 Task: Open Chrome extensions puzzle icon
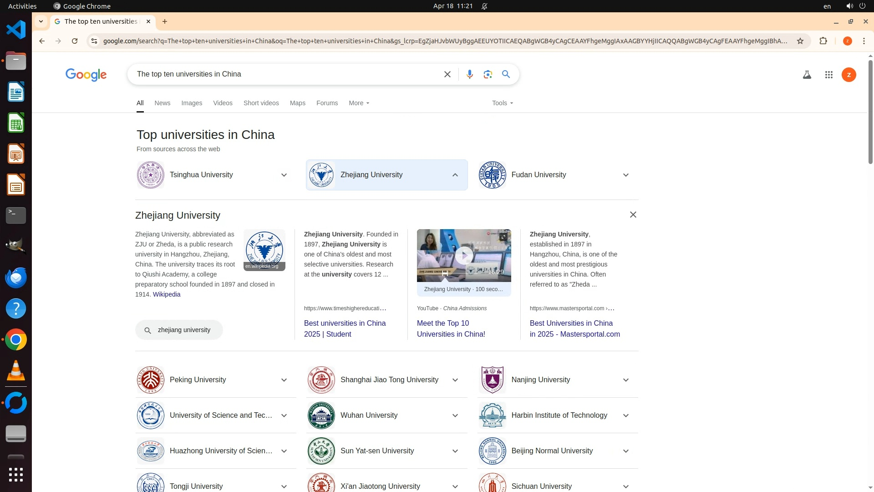tap(823, 41)
